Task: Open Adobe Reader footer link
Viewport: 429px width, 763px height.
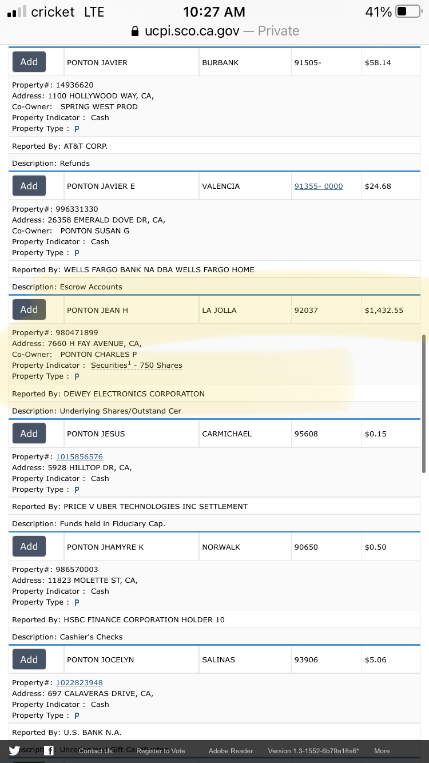Action: pyautogui.click(x=231, y=751)
